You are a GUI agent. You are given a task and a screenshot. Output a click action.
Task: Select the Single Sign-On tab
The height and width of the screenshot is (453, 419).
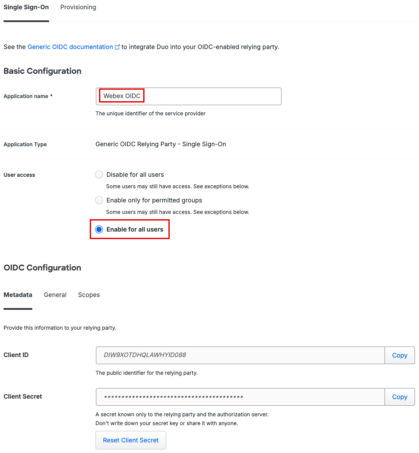(26, 7)
